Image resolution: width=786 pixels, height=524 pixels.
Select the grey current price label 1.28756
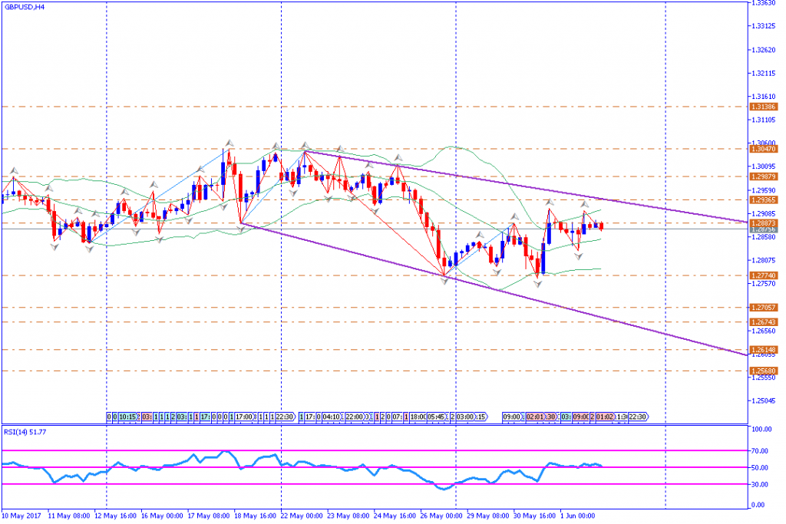[762, 229]
